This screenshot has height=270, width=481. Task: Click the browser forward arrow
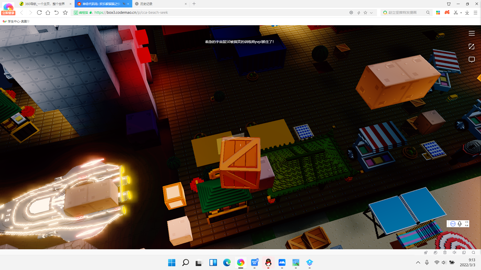point(31,12)
